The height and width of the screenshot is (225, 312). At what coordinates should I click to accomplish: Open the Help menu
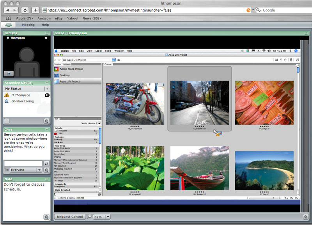point(45,25)
